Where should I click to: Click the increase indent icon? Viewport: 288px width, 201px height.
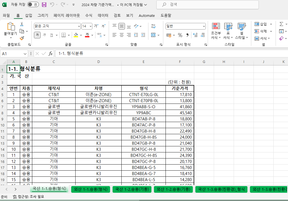tap(143, 35)
